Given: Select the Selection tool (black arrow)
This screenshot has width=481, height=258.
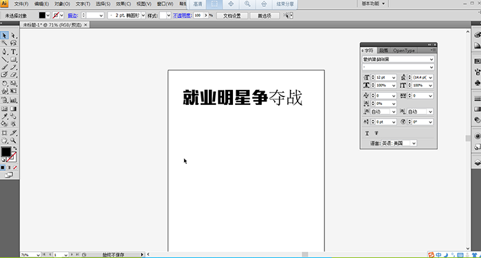Looking at the screenshot, I should click(x=4, y=36).
